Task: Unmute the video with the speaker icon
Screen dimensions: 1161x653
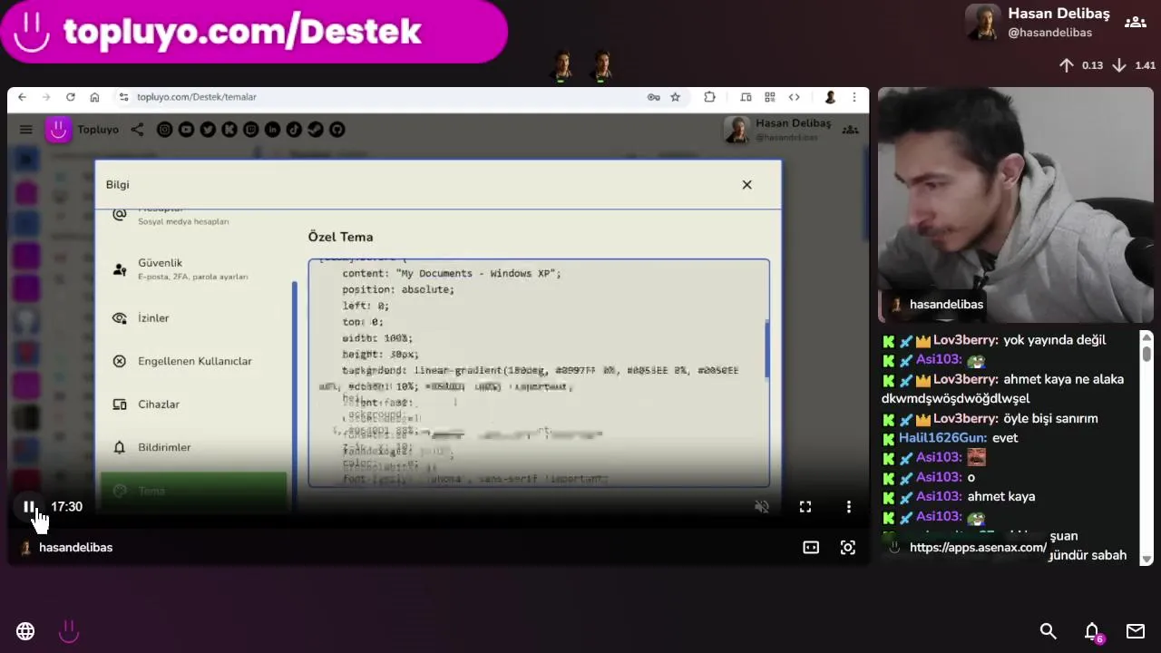Action: click(762, 507)
